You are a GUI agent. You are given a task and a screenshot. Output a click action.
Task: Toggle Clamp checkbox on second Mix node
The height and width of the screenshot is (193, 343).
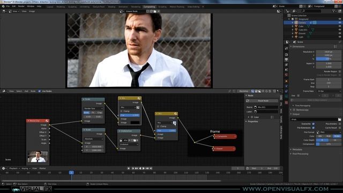[158, 127]
